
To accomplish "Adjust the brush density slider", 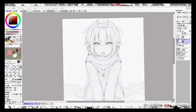I will pyautogui.click(x=17, y=86).
